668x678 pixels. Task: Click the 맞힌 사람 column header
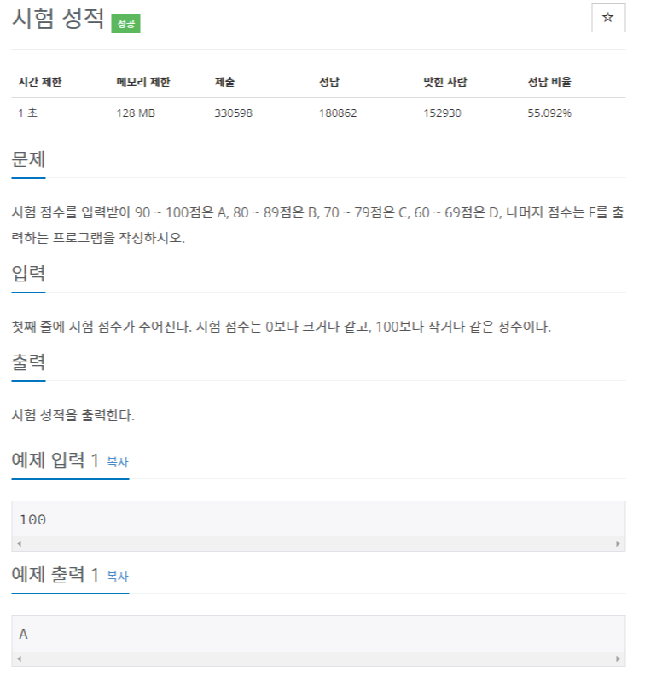click(x=444, y=82)
